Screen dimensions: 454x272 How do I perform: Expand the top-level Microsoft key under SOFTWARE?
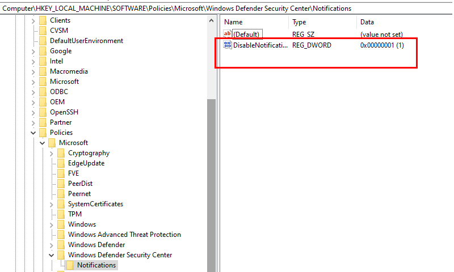click(33, 82)
